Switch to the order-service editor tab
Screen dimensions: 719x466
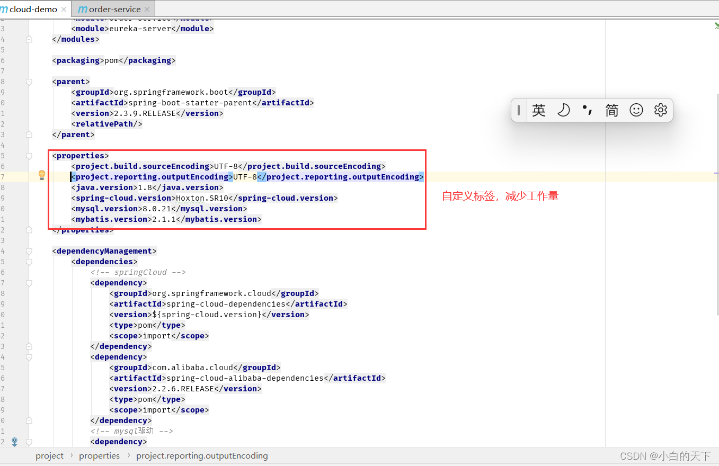pyautogui.click(x=113, y=9)
